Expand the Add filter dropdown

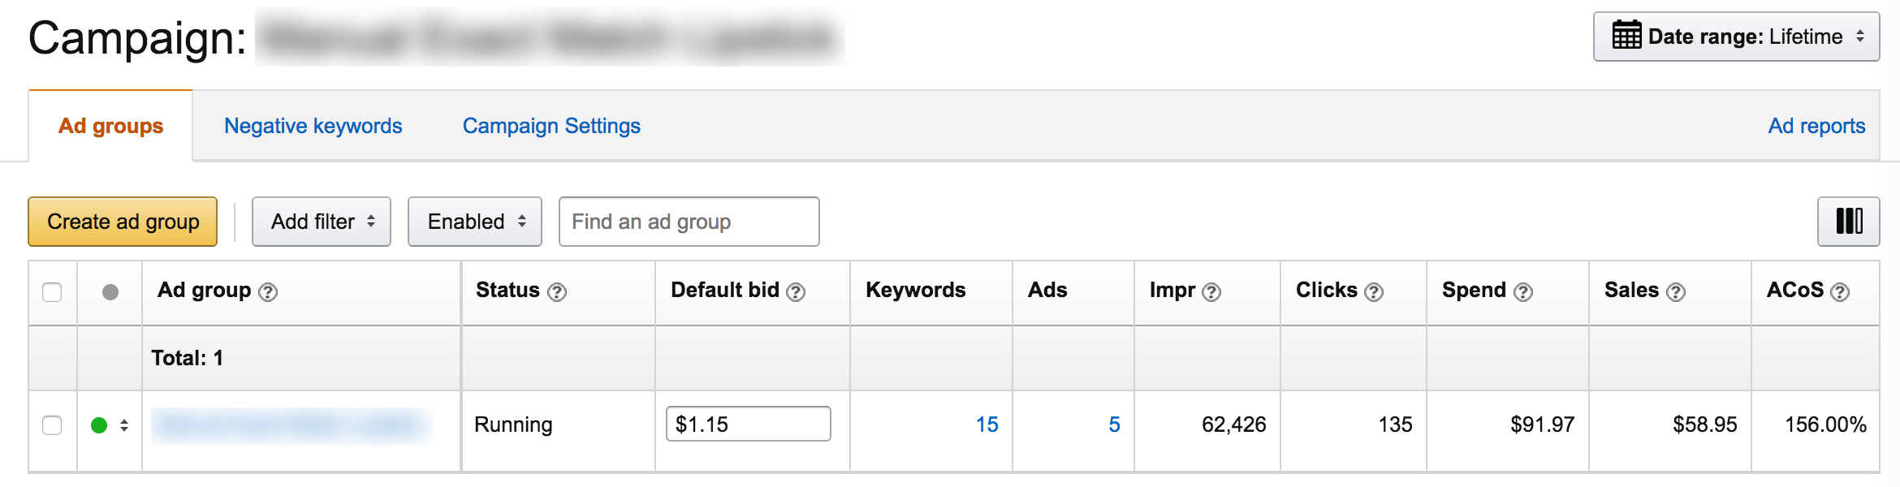[322, 221]
